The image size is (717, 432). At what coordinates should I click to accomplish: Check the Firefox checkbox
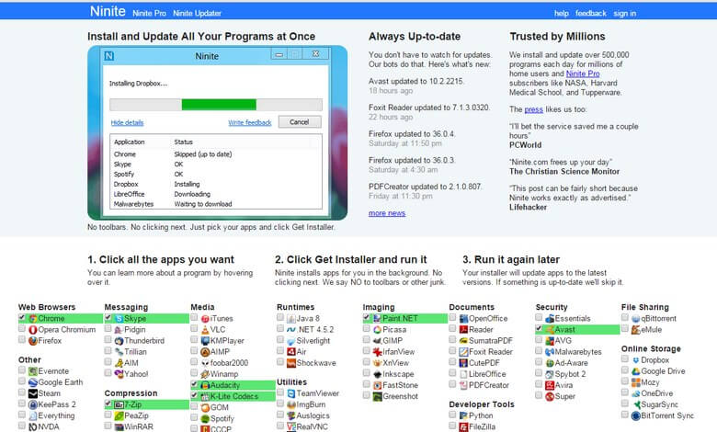point(22,340)
